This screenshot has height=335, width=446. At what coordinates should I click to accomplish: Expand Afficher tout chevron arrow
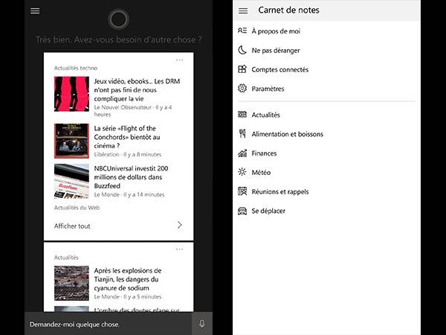tap(179, 225)
